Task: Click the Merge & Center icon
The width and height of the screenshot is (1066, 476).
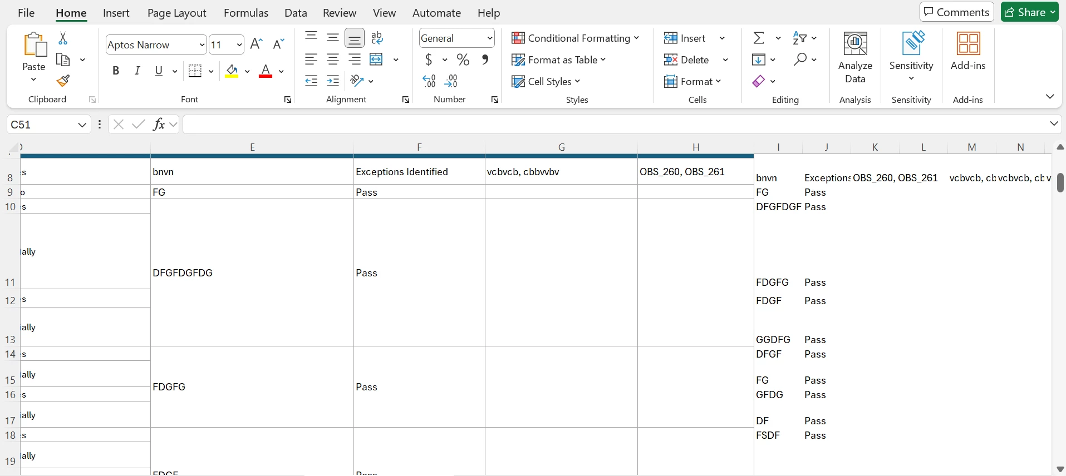Action: (x=377, y=59)
